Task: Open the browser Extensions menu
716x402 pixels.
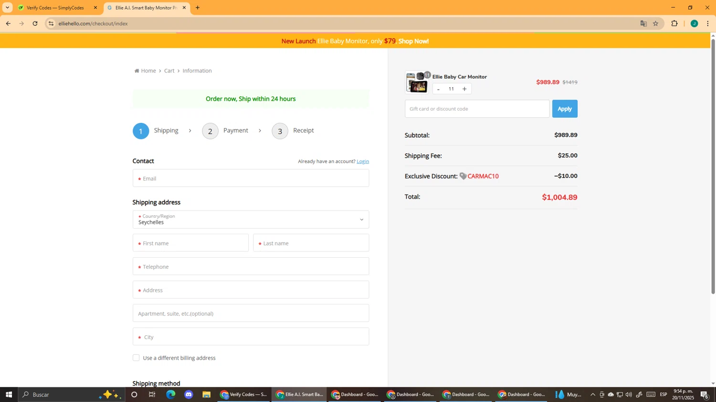Action: pos(674,23)
